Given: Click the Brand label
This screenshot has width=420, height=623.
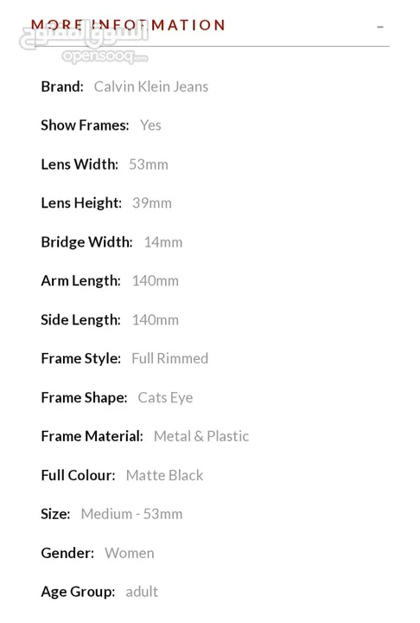Looking at the screenshot, I should click(62, 87).
